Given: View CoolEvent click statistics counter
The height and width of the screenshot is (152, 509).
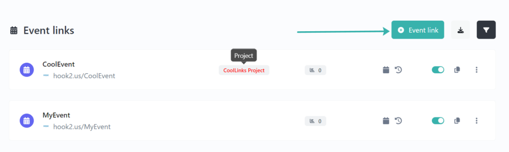Looking at the screenshot, I should click(x=315, y=70).
